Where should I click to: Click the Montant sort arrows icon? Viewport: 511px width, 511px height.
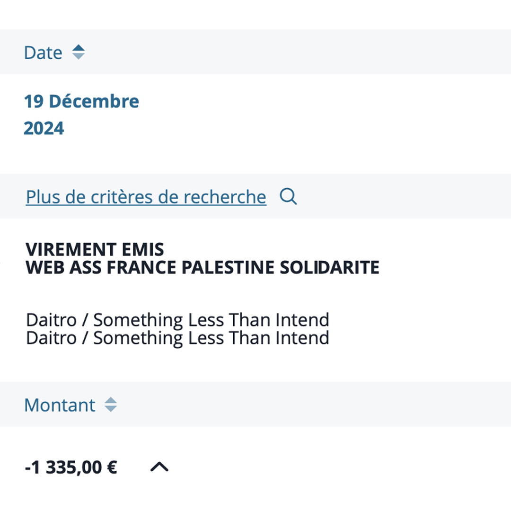(x=111, y=405)
